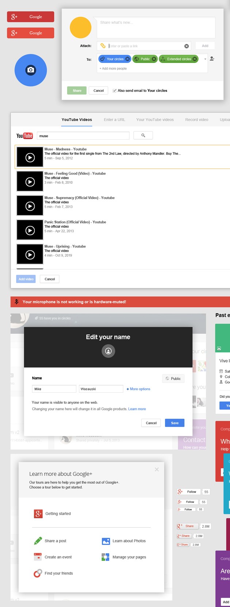Remove the Public chip from recipients
Screen dimensions: 230x607
(154, 59)
